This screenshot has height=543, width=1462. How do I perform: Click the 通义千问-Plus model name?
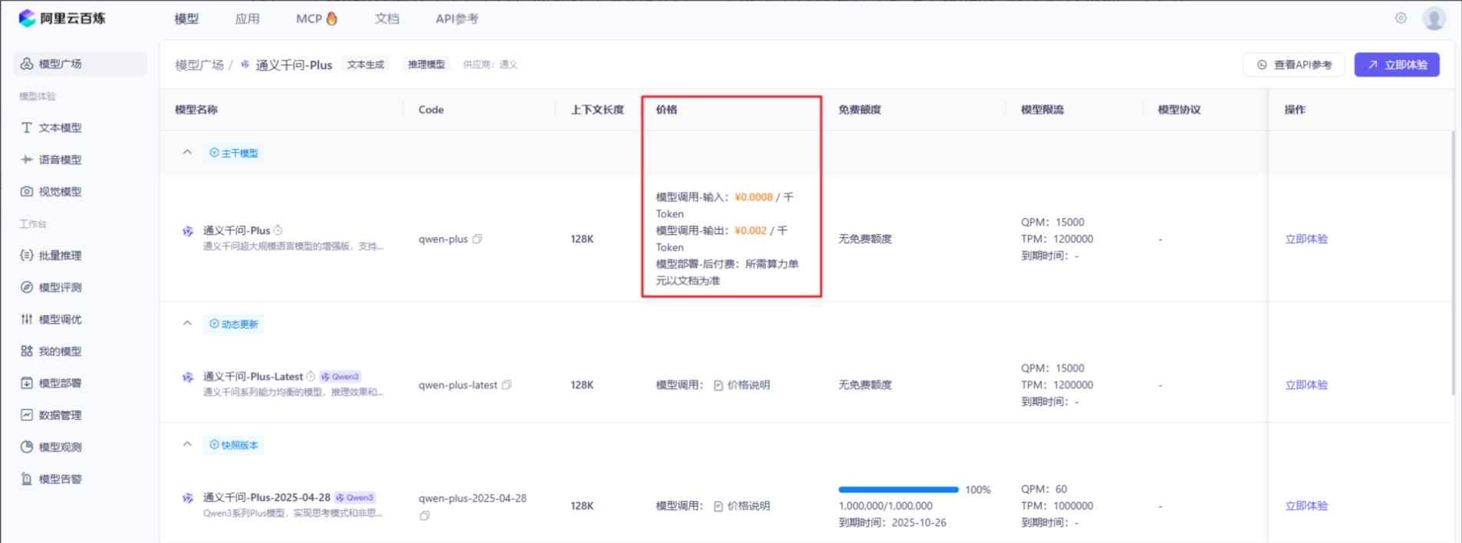click(236, 231)
